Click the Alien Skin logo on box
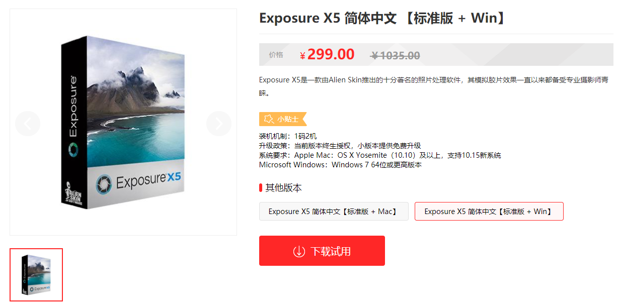618x308 pixels. [73, 194]
